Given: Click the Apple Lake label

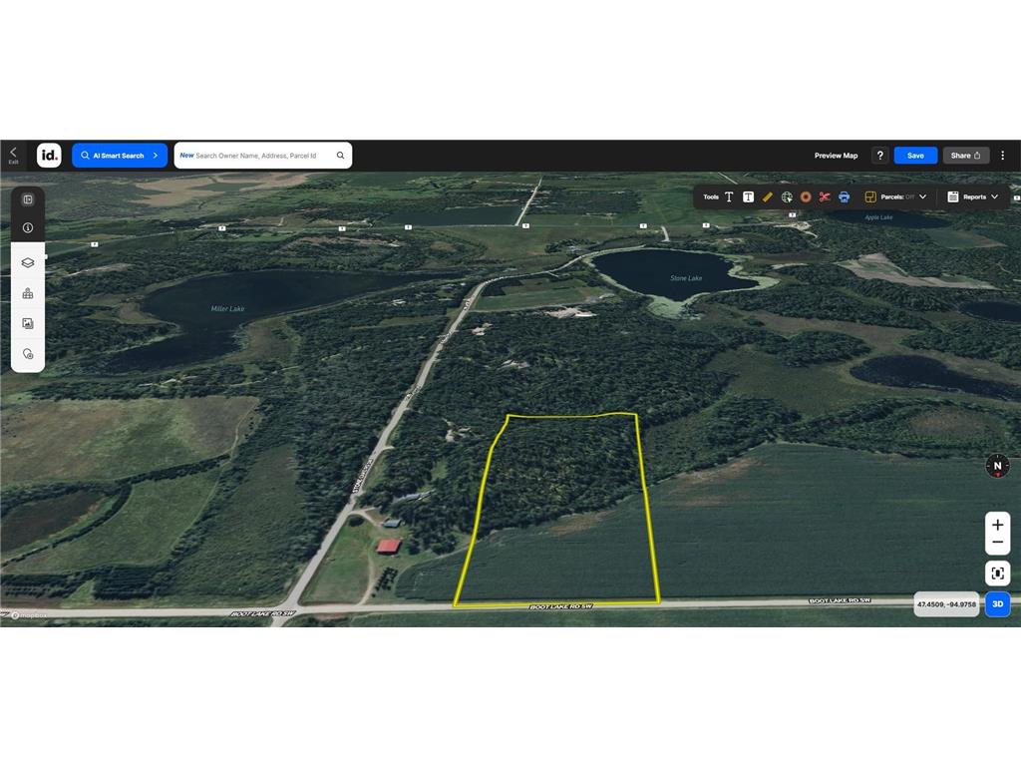Looking at the screenshot, I should pos(878,217).
